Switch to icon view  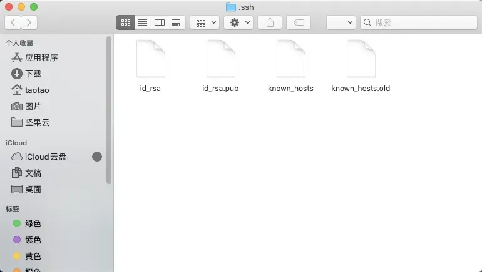point(125,22)
